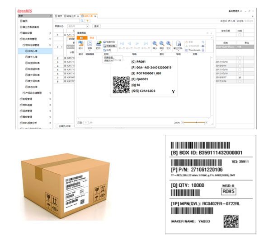This screenshot has height=240, width=278.
Task: Enable the 全展开/收缩 checkbox at bottom
Action: coord(57,126)
